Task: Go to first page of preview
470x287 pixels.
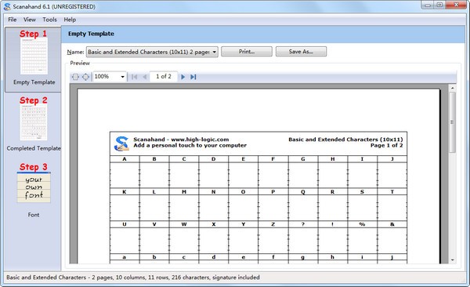Action: 134,77
